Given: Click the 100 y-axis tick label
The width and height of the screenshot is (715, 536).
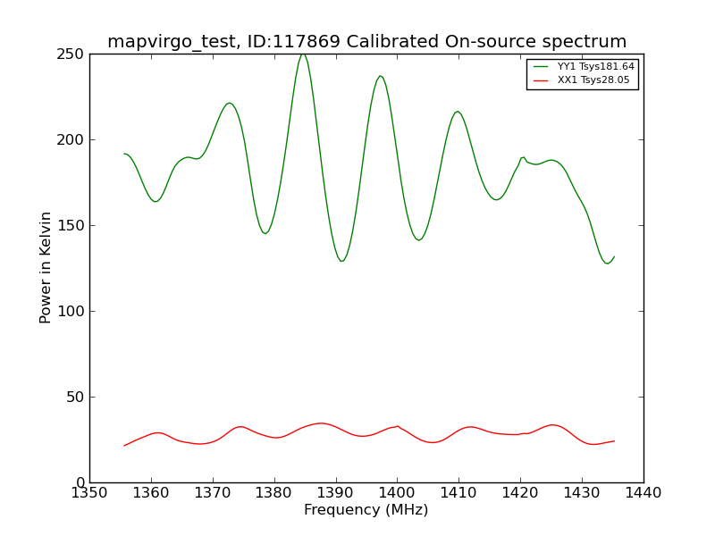Looking at the screenshot, I should coord(71,311).
